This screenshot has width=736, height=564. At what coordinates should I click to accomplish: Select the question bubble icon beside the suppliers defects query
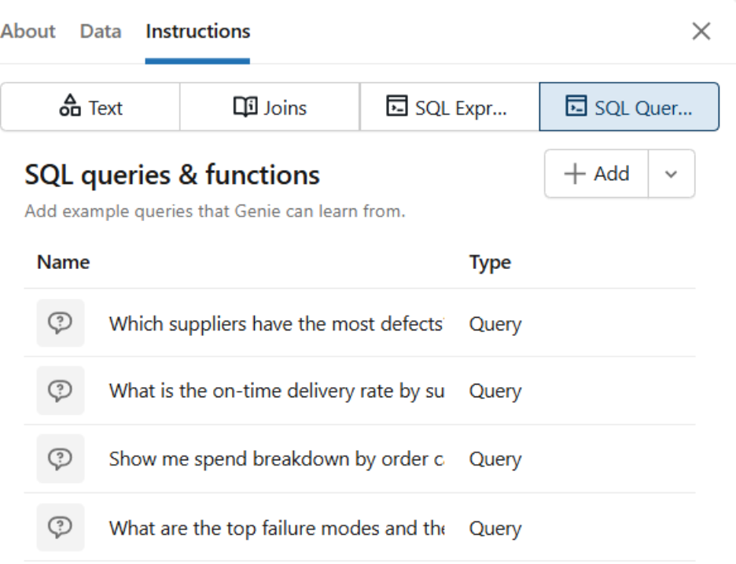pyautogui.click(x=61, y=323)
